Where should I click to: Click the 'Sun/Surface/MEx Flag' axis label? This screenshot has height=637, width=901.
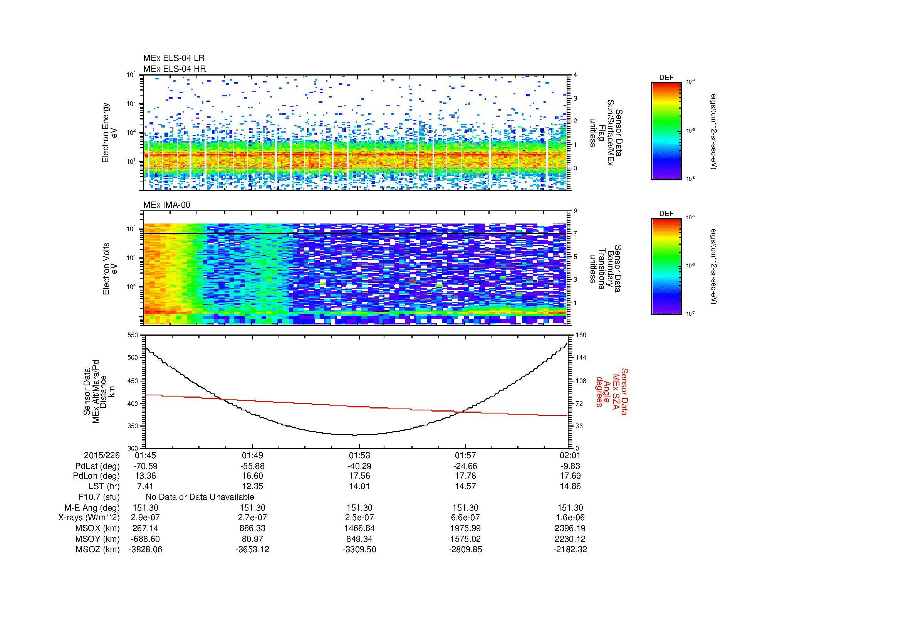pos(606,133)
